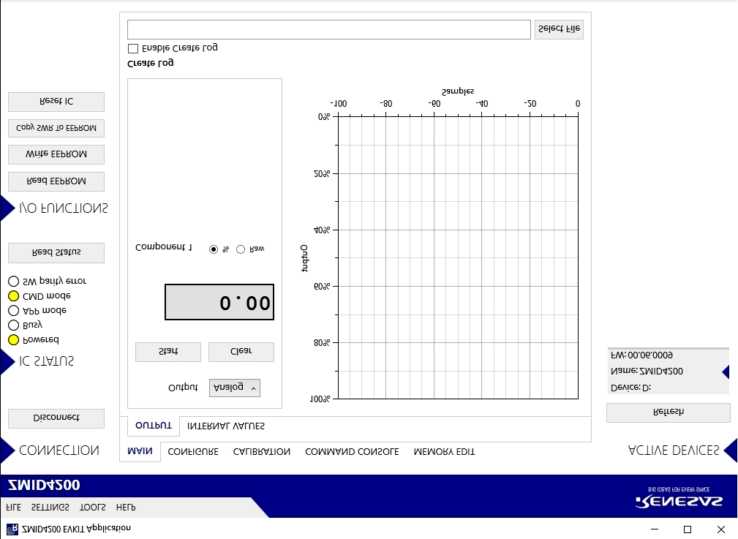Switch to the INTERNAL VALUES tab
The height and width of the screenshot is (539, 738).
[x=227, y=426]
